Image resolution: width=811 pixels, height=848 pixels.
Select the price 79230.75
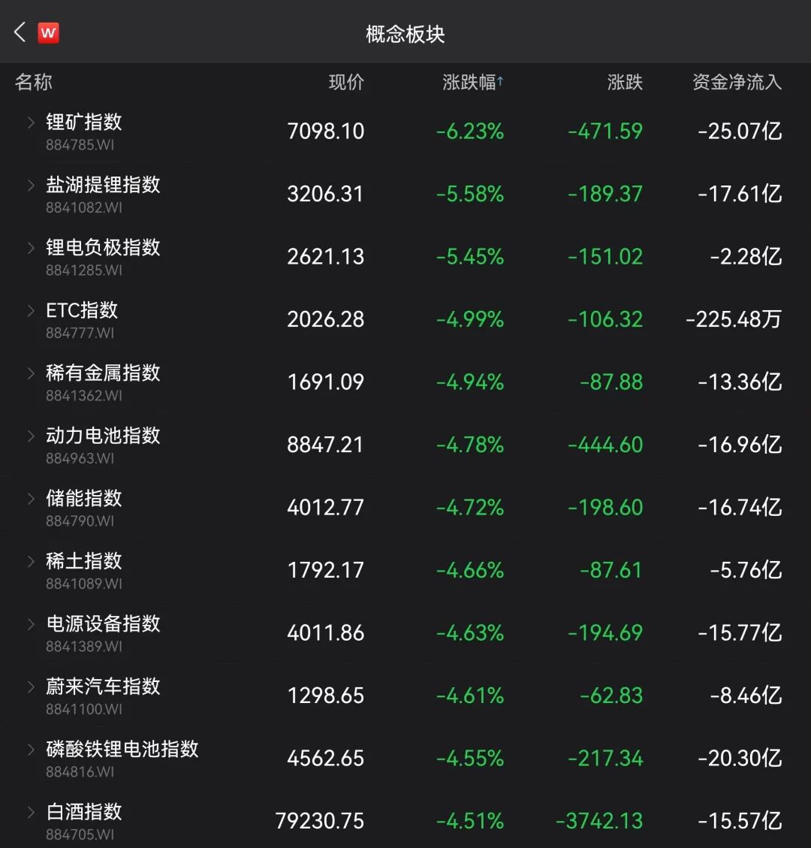pos(320,822)
